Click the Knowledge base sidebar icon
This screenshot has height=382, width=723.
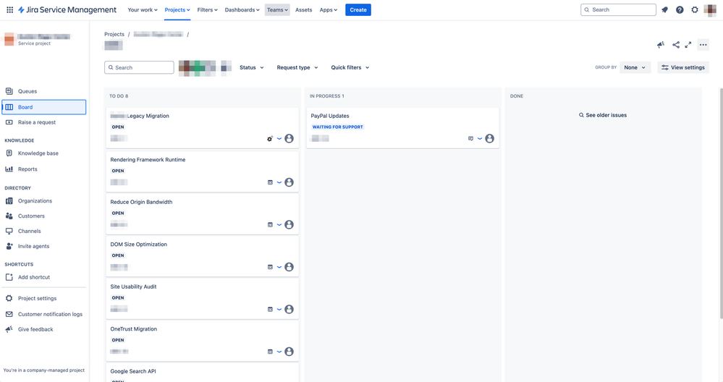click(x=9, y=153)
